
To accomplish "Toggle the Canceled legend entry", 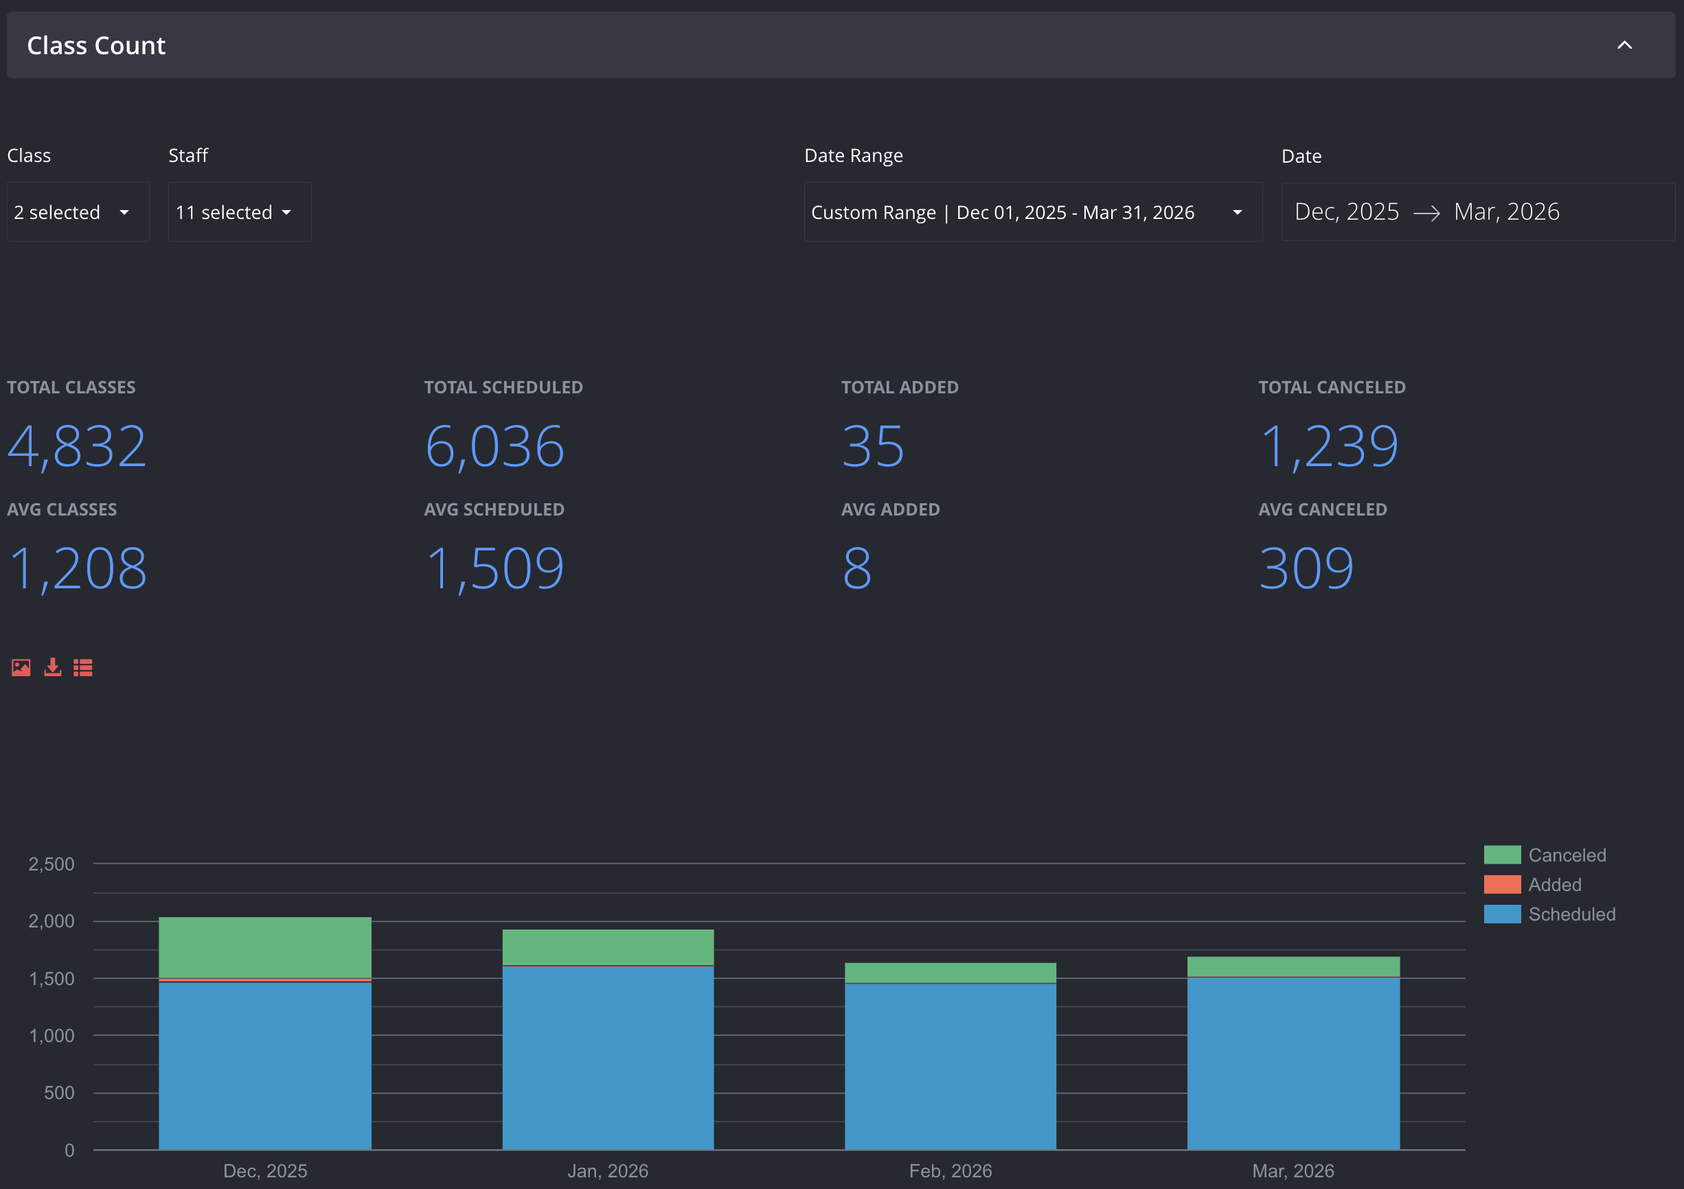I will click(1545, 855).
